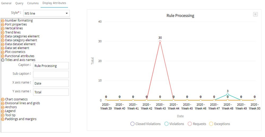The height and width of the screenshot is (137, 265).
Task: Open the chart export hamburger menu
Action: (x=255, y=14)
